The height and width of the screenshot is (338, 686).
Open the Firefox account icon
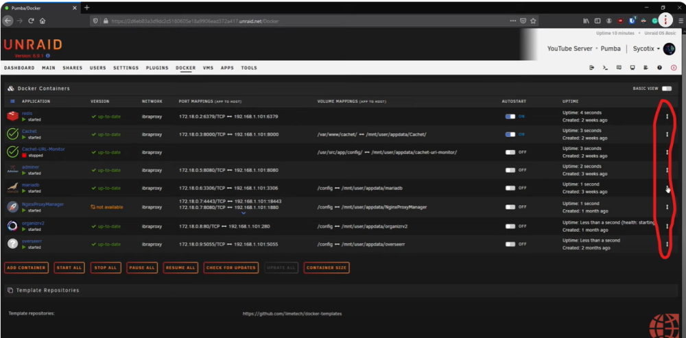(609, 21)
